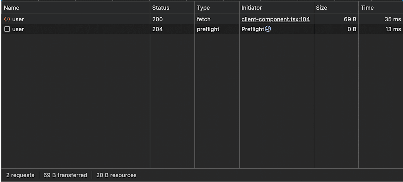Click the 13 ms time value
403x182 pixels.
(x=393, y=29)
